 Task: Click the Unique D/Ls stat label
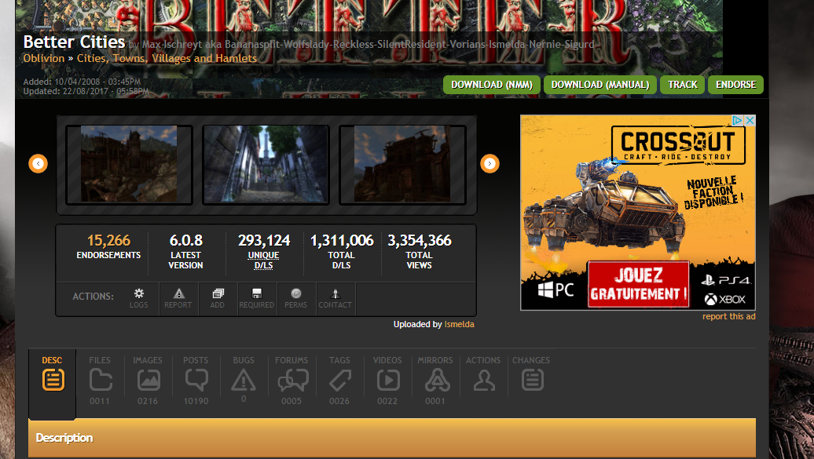coord(263,260)
